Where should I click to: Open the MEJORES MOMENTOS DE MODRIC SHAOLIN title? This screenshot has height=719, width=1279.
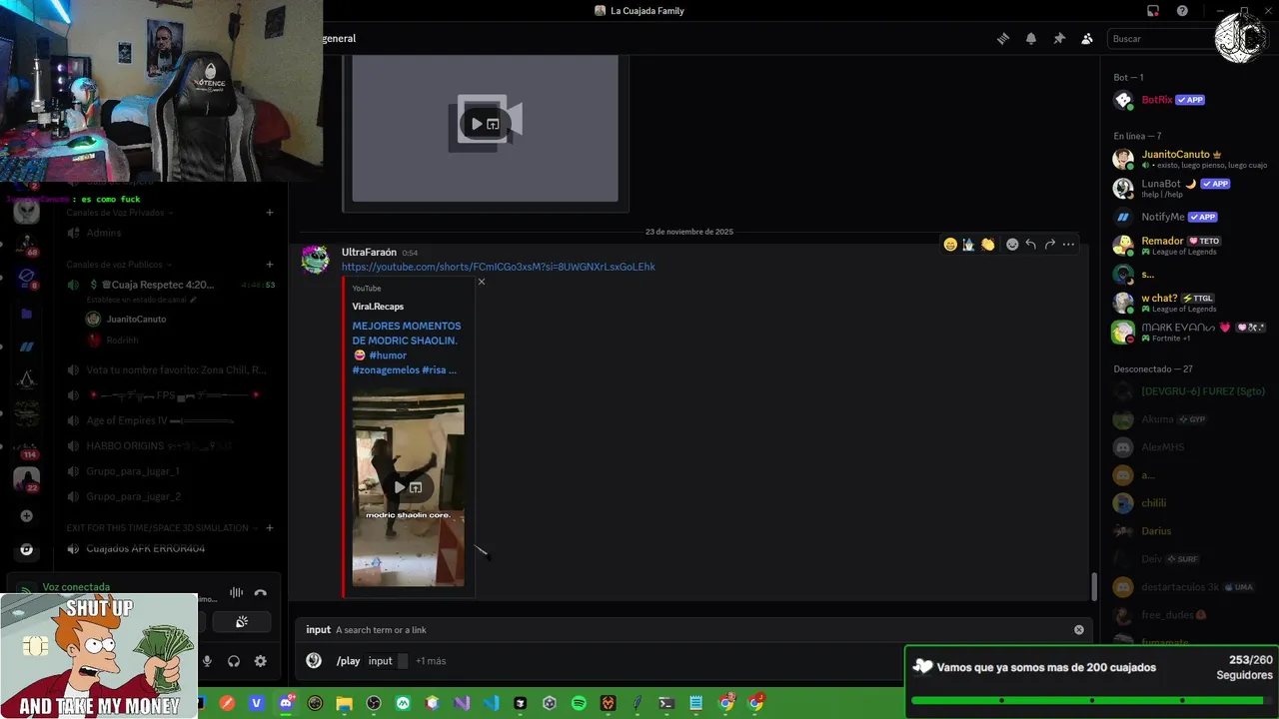406,348
